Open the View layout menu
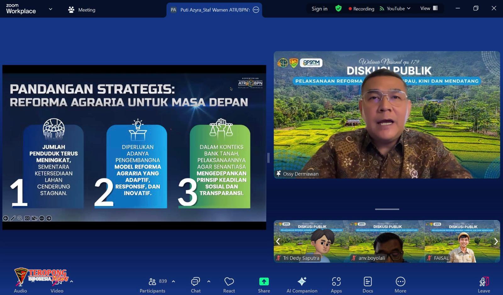This screenshot has width=503, height=295. [x=429, y=8]
